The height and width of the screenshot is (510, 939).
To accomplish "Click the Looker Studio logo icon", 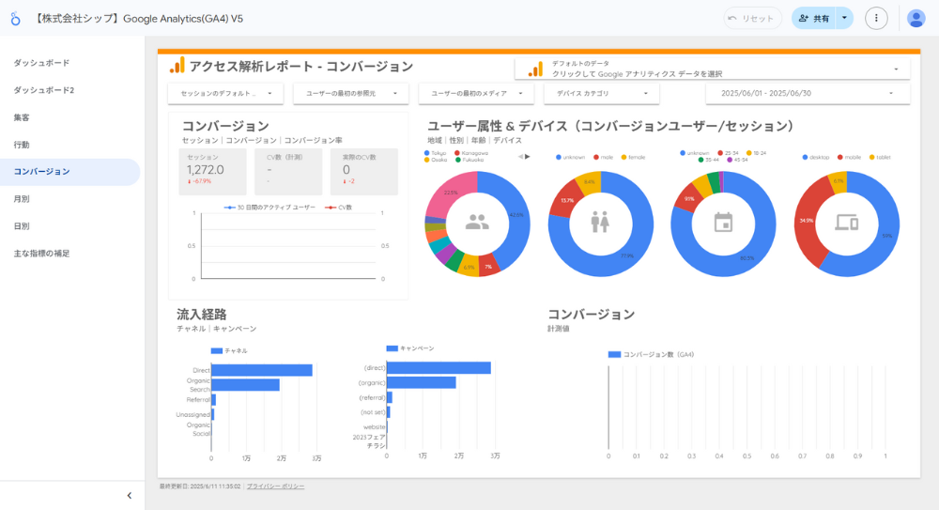I will (16, 19).
